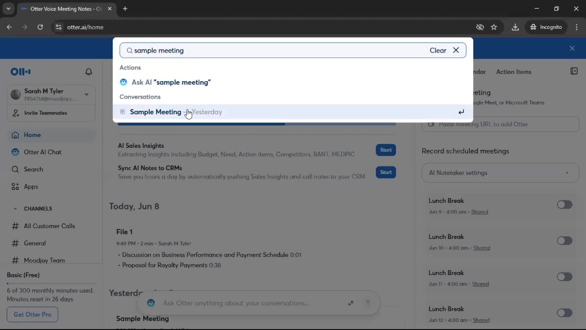Click hash icon for All Customer Calls
The image size is (586, 330).
click(x=15, y=226)
